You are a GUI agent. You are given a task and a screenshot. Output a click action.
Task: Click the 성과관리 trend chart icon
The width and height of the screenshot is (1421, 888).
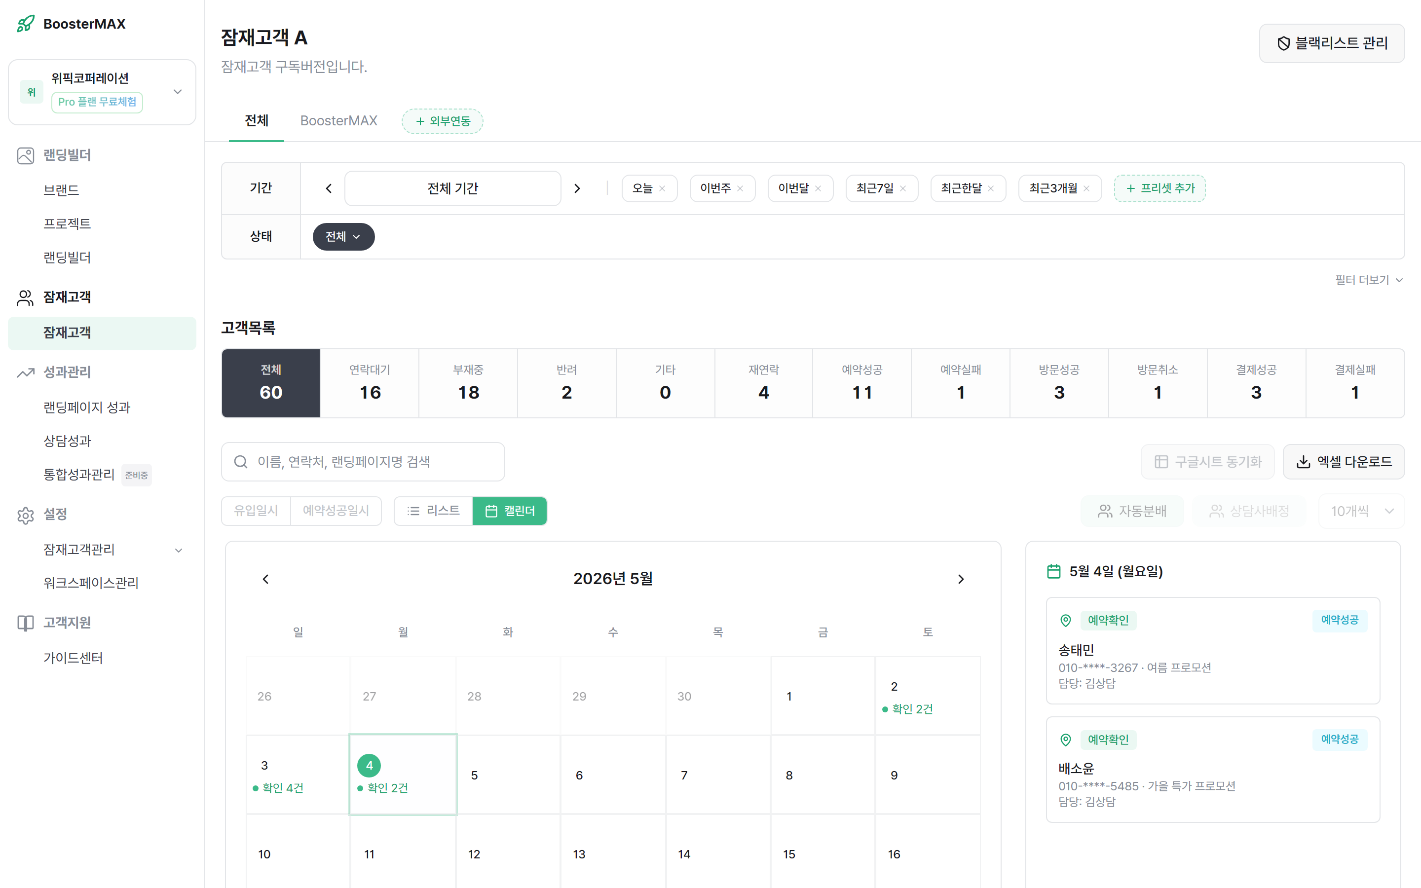pyautogui.click(x=25, y=372)
